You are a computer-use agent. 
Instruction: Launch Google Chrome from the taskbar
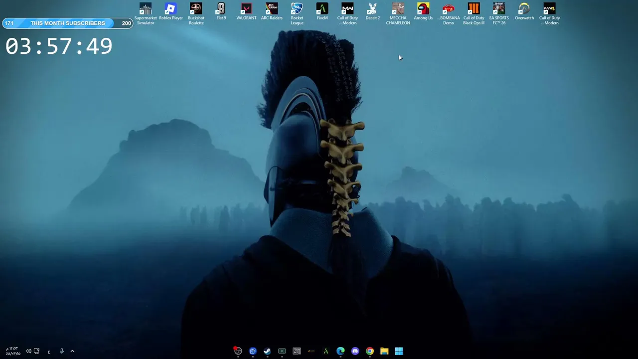point(370,351)
